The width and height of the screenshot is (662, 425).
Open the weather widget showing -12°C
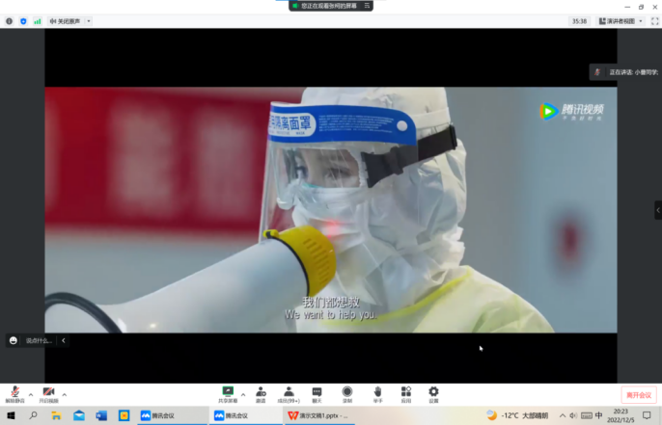tap(517, 415)
